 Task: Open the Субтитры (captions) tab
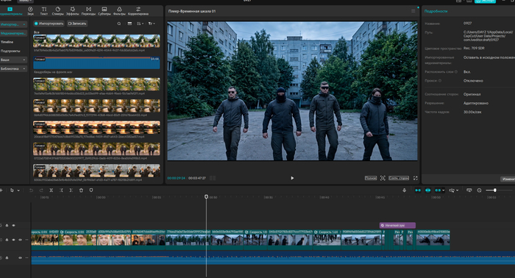pyautogui.click(x=104, y=11)
